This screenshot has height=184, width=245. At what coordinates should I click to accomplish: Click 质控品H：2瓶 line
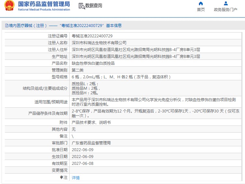pyautogui.click(x=85, y=93)
